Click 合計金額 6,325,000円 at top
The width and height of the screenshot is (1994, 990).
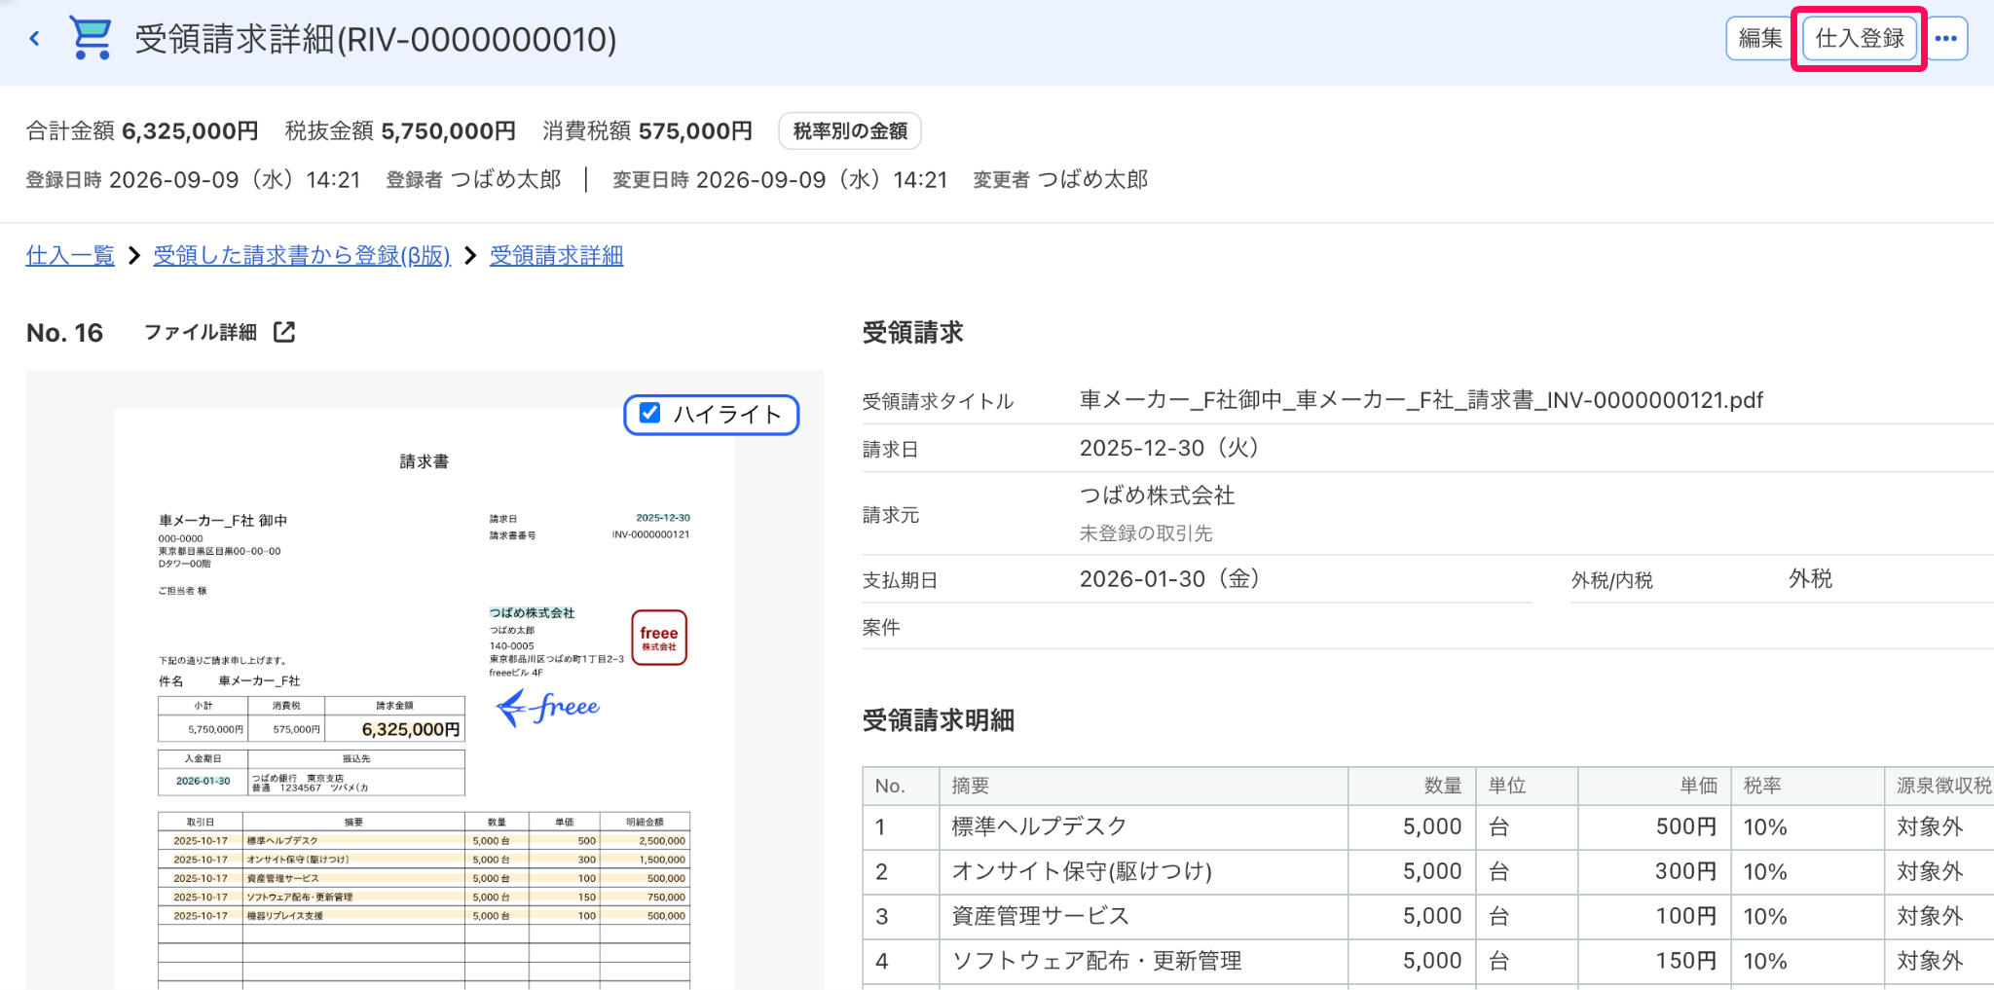pos(142,131)
